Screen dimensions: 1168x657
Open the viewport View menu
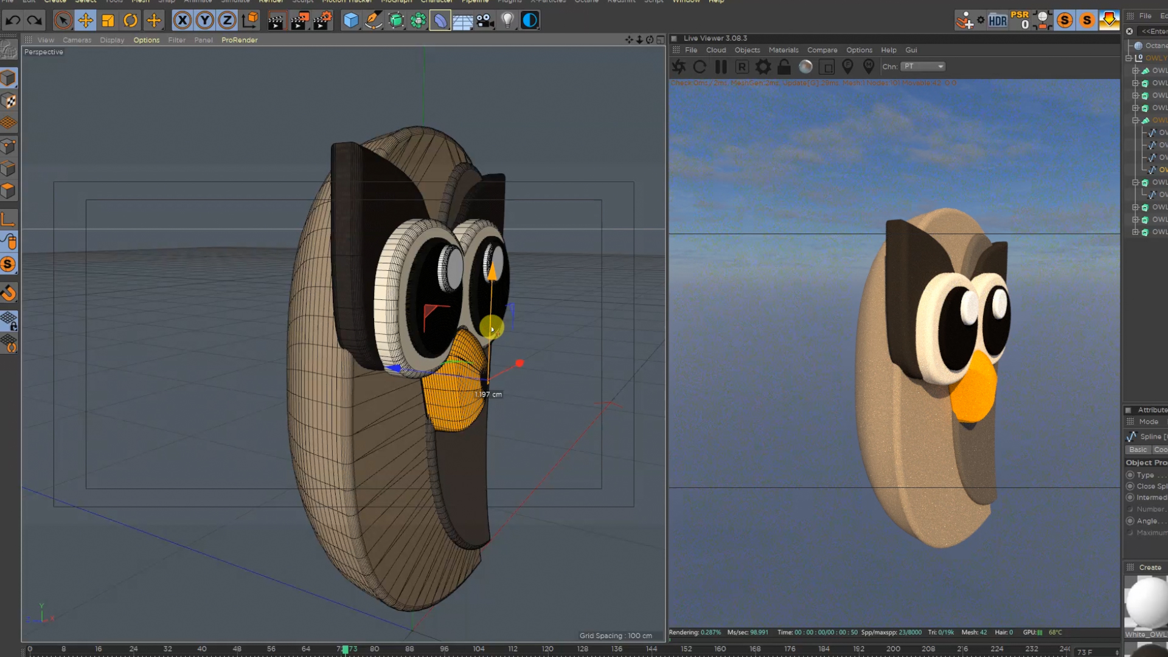tap(46, 40)
